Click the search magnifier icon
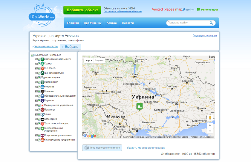Viewport: 251px width, 162px height. [x=211, y=23]
